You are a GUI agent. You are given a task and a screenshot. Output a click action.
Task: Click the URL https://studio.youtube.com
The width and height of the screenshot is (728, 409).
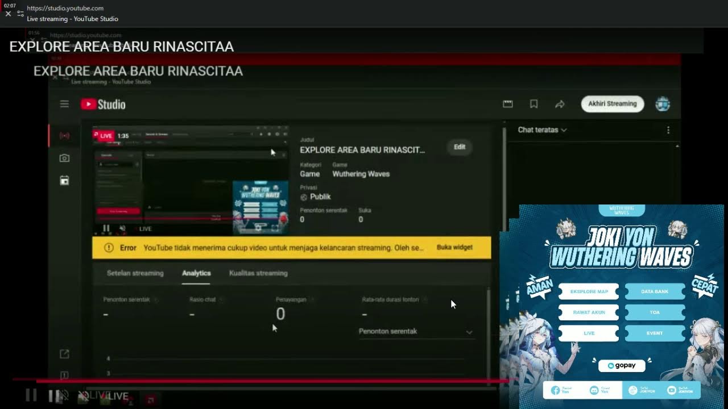coord(65,9)
